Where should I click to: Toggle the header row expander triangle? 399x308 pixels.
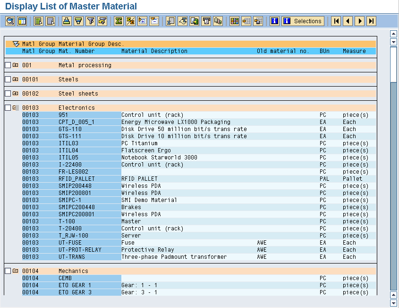[x=16, y=44]
